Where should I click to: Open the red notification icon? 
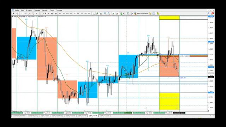point(213,13)
